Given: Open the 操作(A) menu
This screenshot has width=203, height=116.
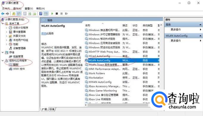Looking at the screenshot, I should coord(17,9).
